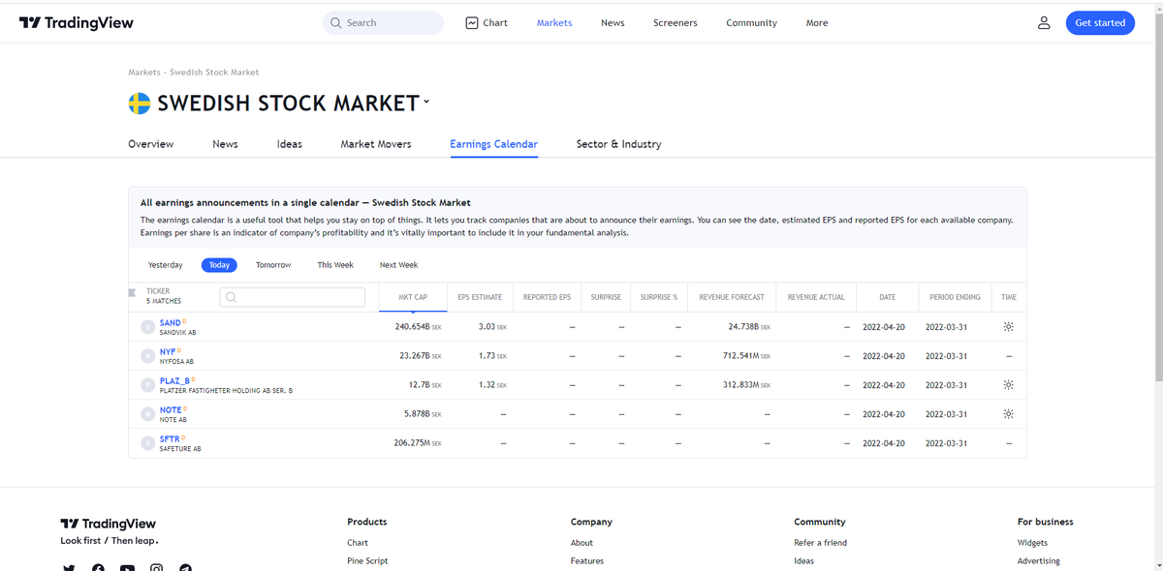Click the round logo of Platzer Fastigheter
This screenshot has width=1163, height=571.
[148, 385]
